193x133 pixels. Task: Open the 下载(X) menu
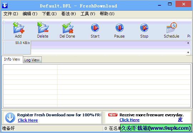(49, 14)
